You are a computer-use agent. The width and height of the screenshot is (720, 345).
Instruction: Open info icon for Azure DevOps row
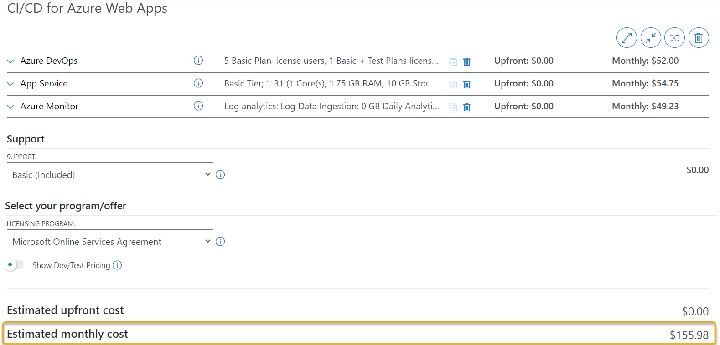198,61
